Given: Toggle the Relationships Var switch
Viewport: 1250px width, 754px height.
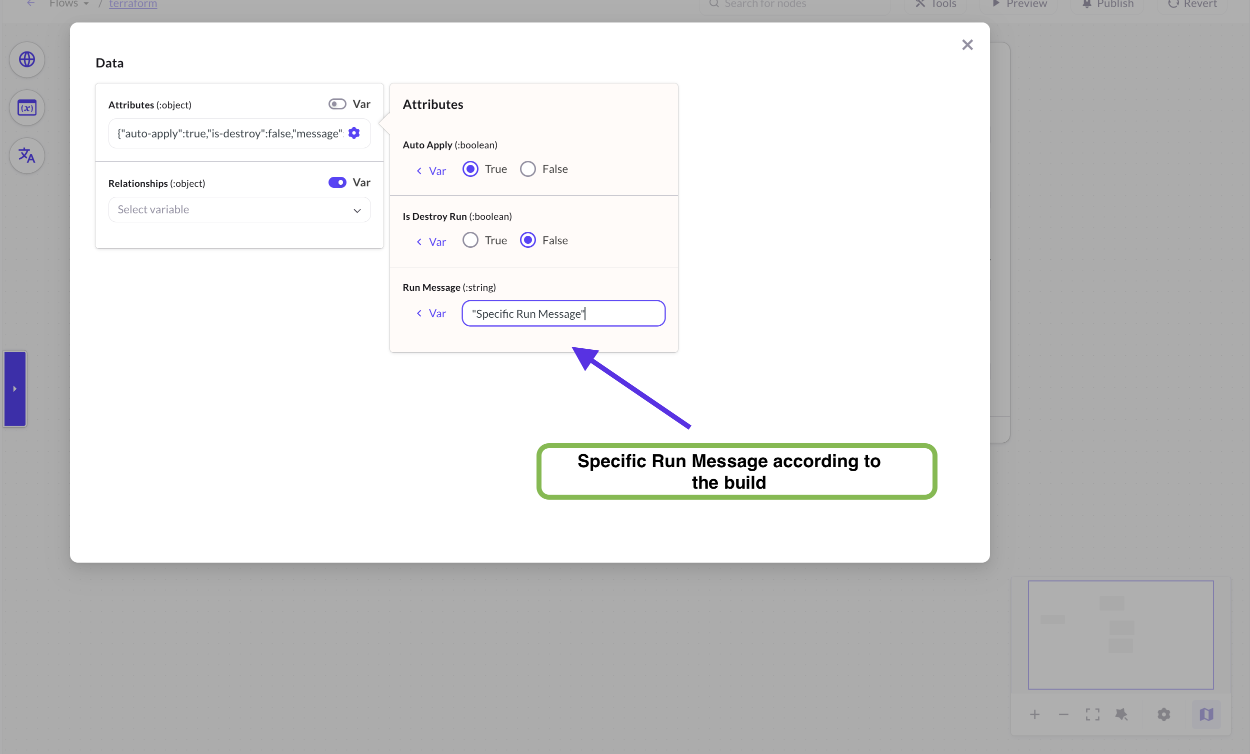Looking at the screenshot, I should point(337,182).
